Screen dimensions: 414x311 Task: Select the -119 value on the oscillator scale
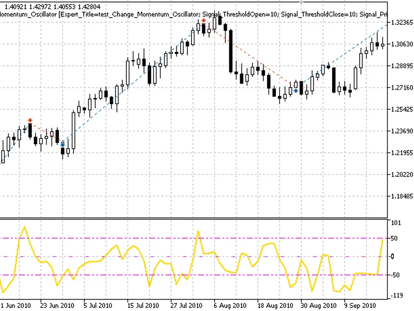(x=396, y=295)
